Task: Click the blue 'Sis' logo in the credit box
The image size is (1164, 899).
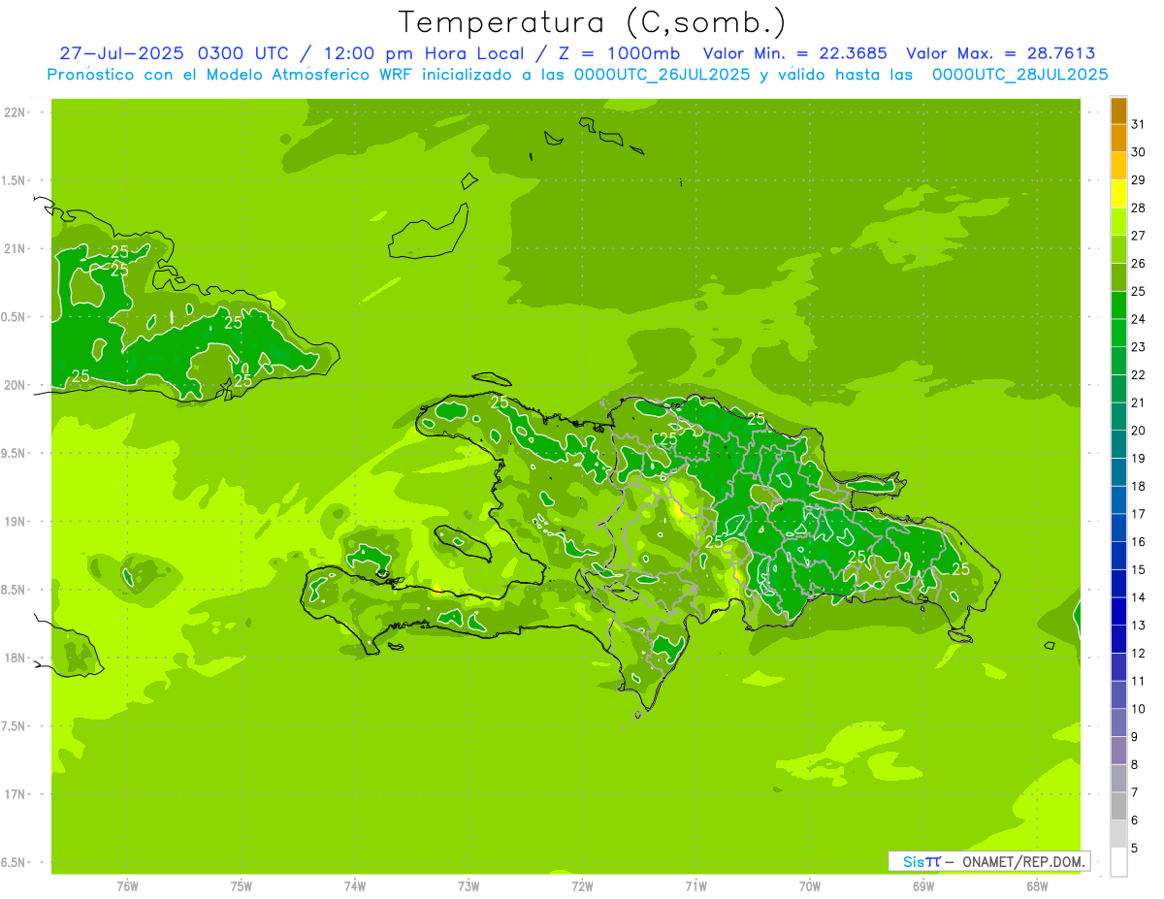Action: [x=914, y=861]
